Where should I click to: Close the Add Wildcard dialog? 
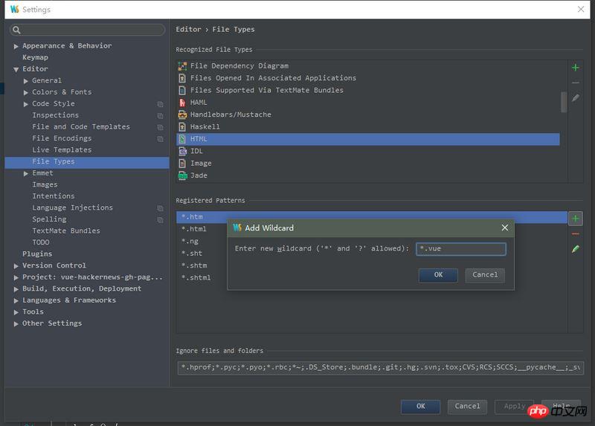coord(505,227)
